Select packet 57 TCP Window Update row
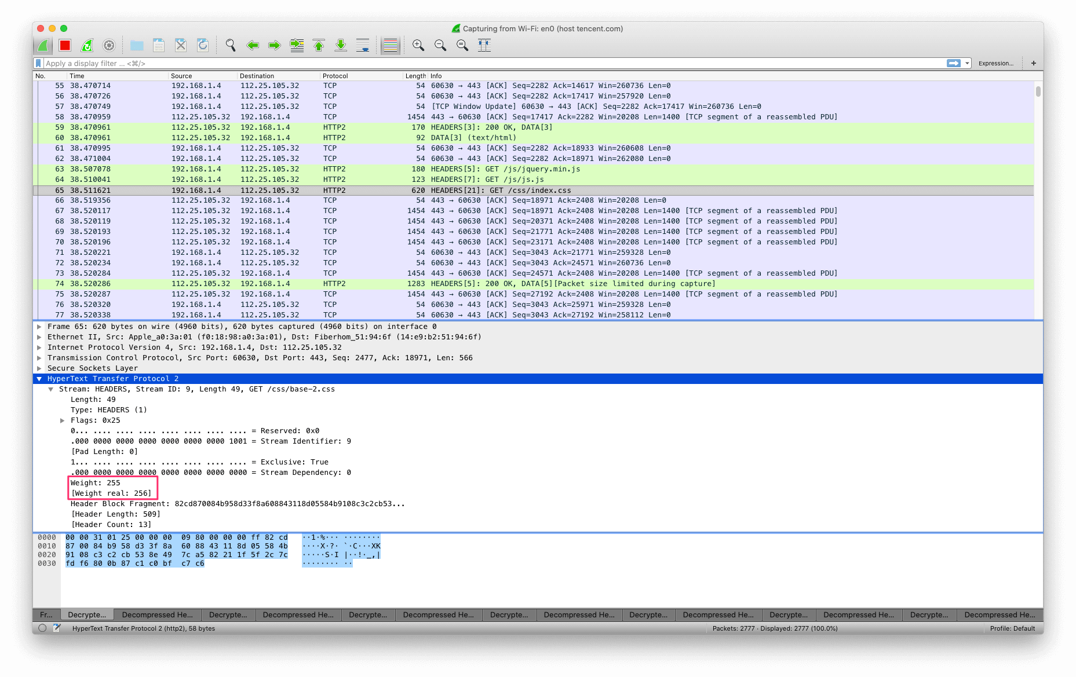1076x677 pixels. pyautogui.click(x=534, y=107)
